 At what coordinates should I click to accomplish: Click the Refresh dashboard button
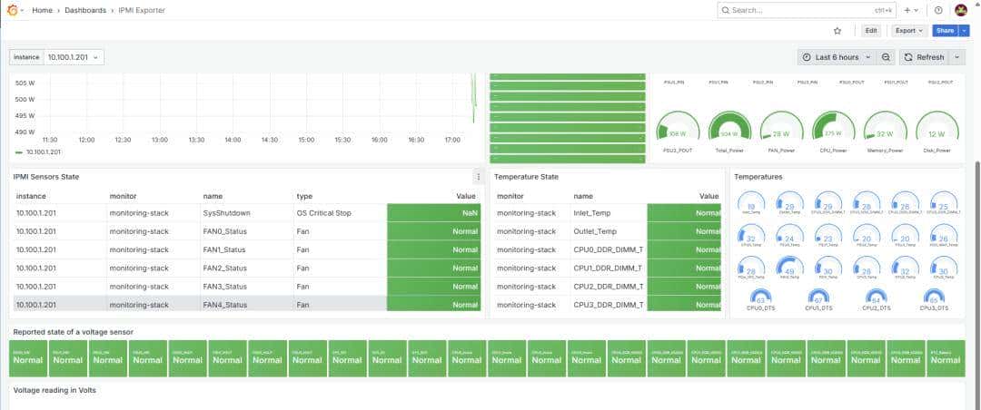coord(924,57)
